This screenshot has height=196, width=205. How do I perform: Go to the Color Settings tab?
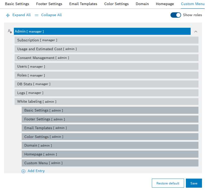(116, 4)
